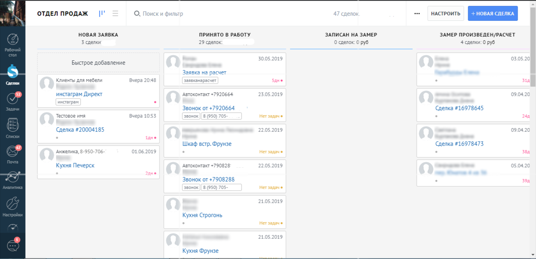Click Нет задач on Кухня Строгонь card
This screenshot has height=259, width=536.
click(271, 223)
